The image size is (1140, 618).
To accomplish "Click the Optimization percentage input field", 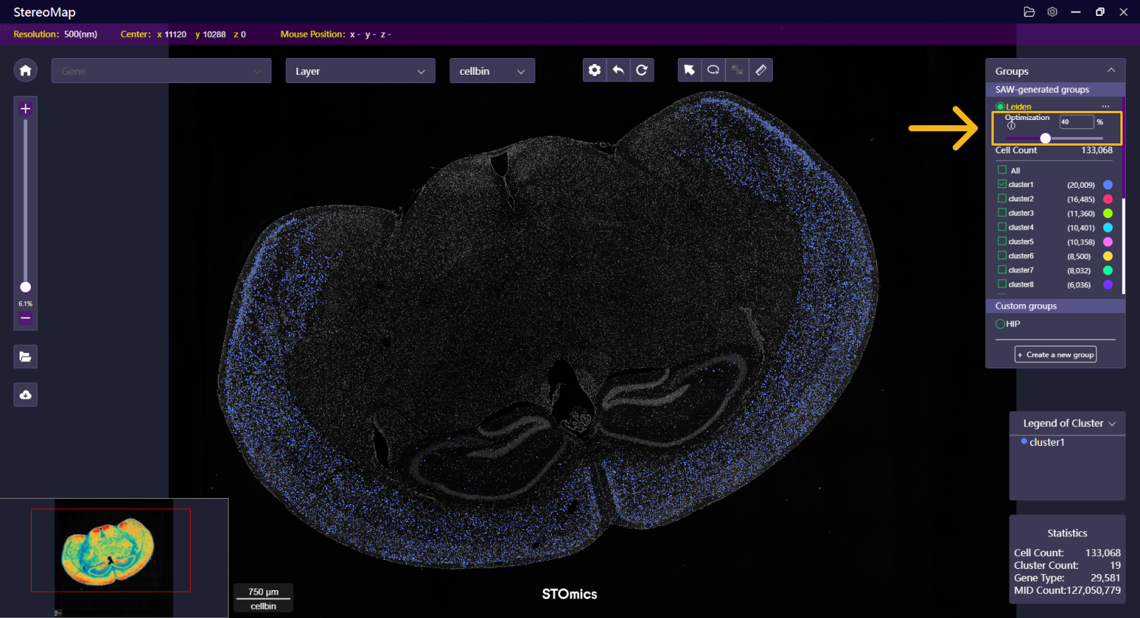I will [x=1076, y=121].
